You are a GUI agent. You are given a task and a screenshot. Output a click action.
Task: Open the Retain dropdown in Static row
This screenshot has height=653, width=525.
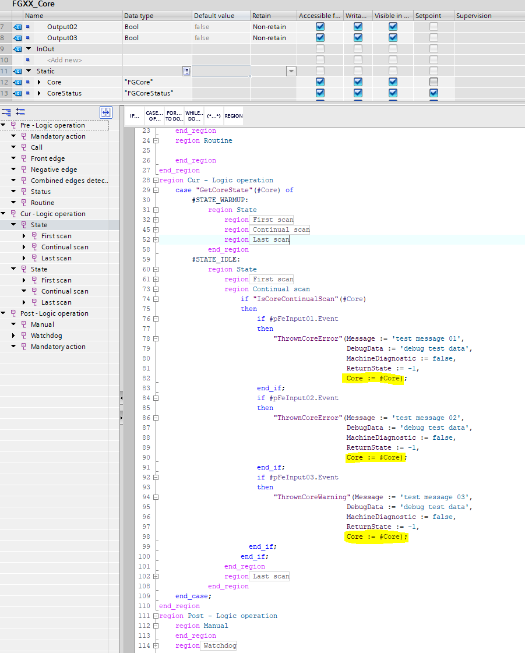[x=291, y=71]
